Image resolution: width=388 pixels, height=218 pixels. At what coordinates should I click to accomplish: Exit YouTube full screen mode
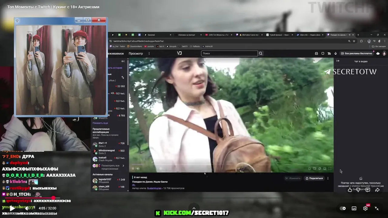tap(377, 208)
